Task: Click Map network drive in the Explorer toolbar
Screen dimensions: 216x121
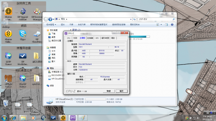Action: [119, 25]
